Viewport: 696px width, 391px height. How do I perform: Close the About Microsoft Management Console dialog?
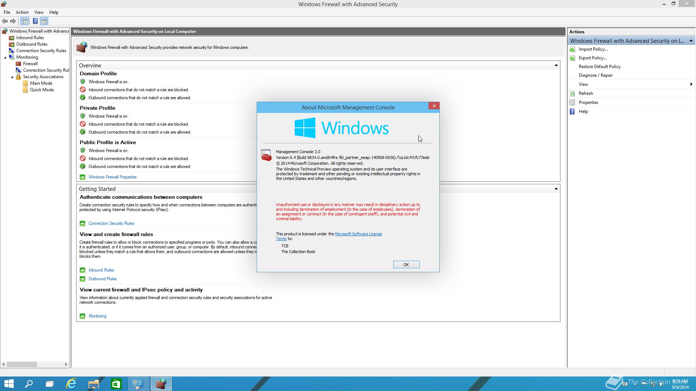coord(434,106)
